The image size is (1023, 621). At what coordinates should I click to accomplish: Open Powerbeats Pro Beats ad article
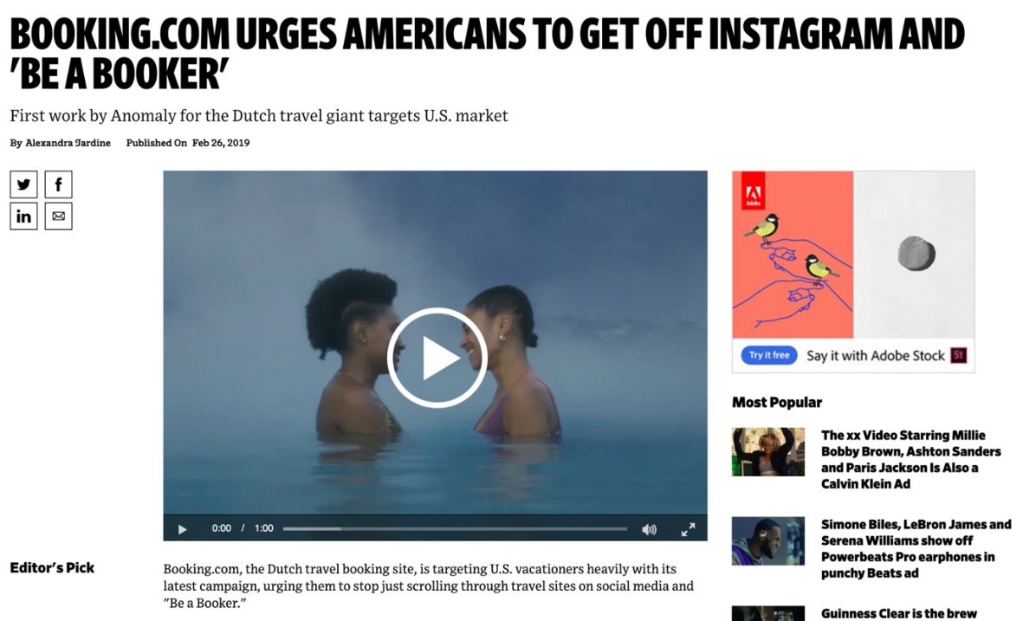(916, 548)
